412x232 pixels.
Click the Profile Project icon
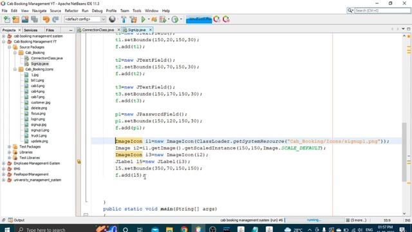163,19
